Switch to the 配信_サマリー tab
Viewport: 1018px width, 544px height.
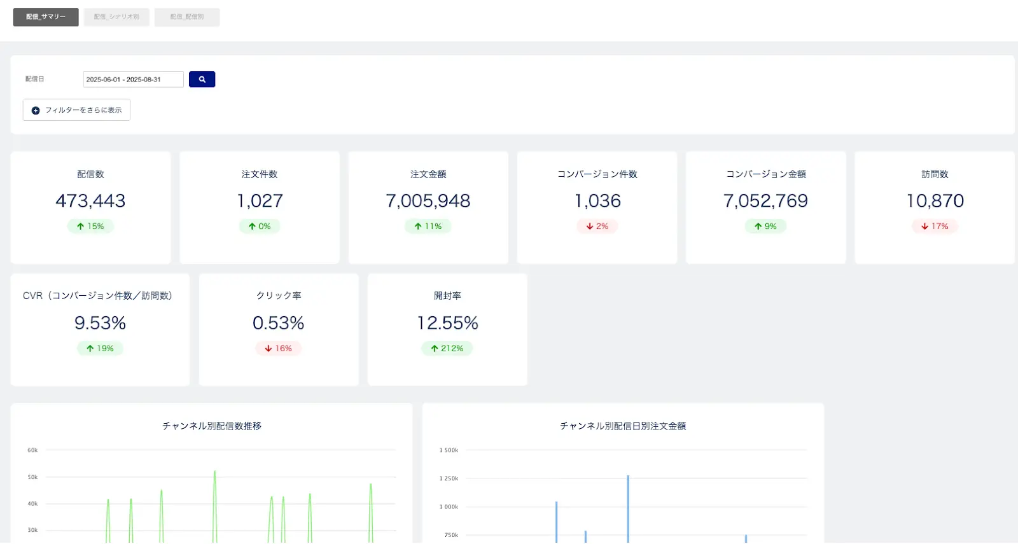46,17
